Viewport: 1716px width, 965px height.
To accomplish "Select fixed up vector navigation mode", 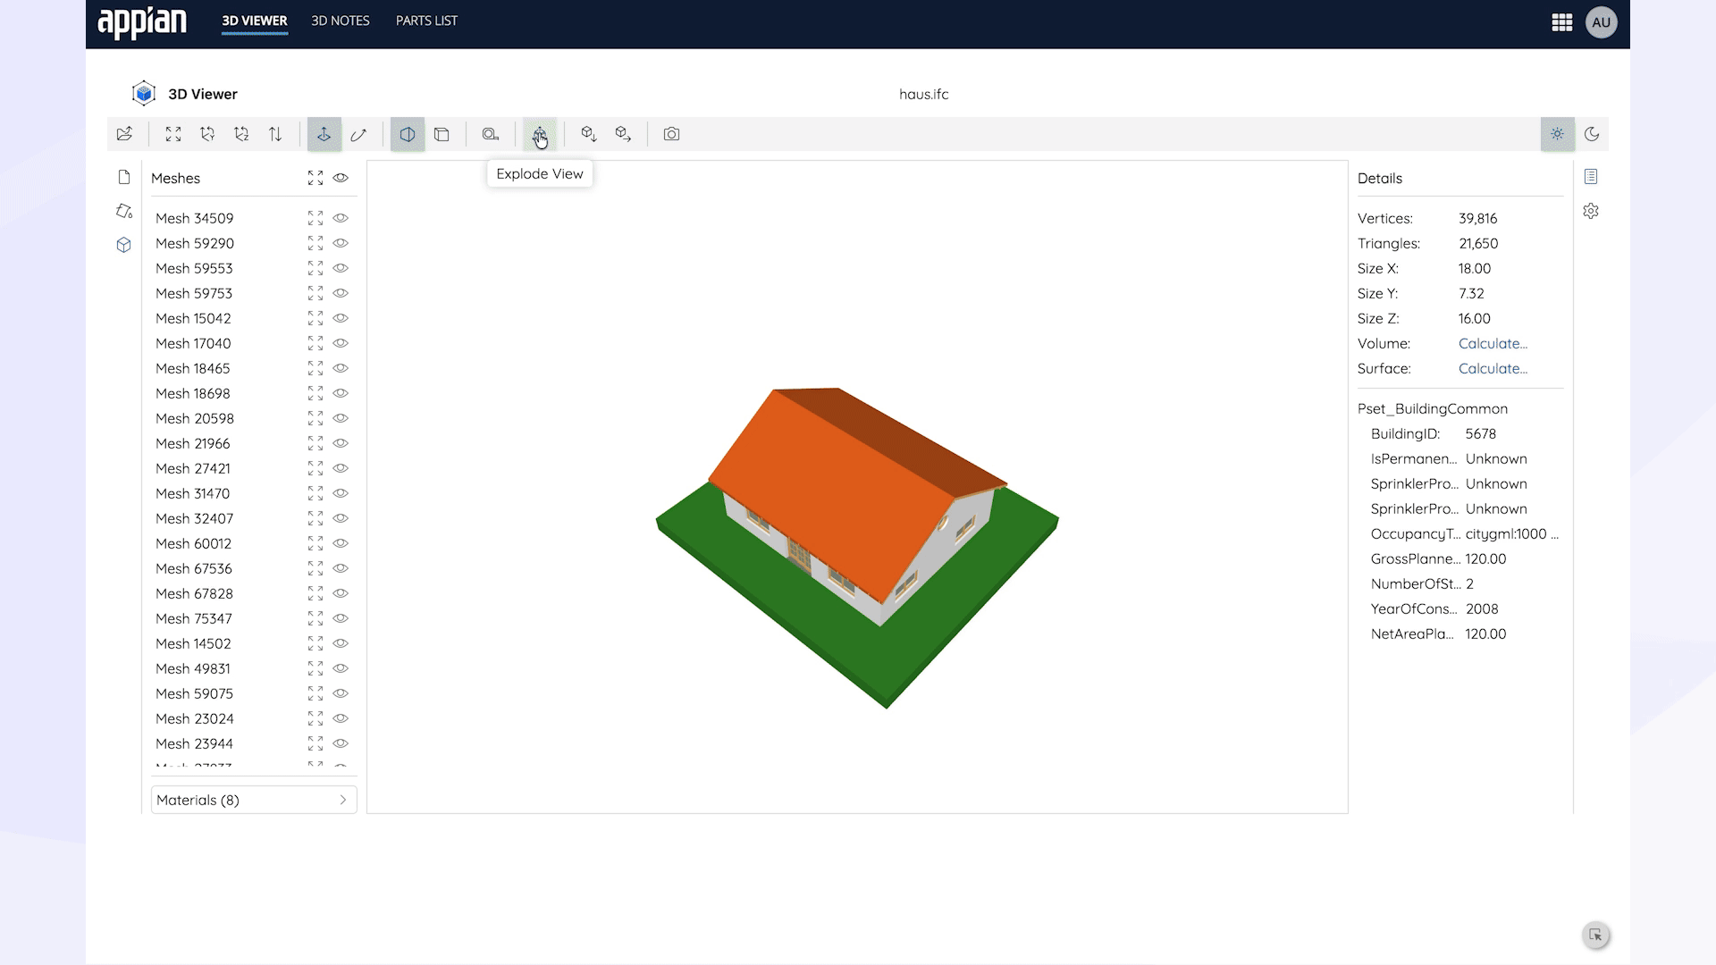I will tap(324, 134).
